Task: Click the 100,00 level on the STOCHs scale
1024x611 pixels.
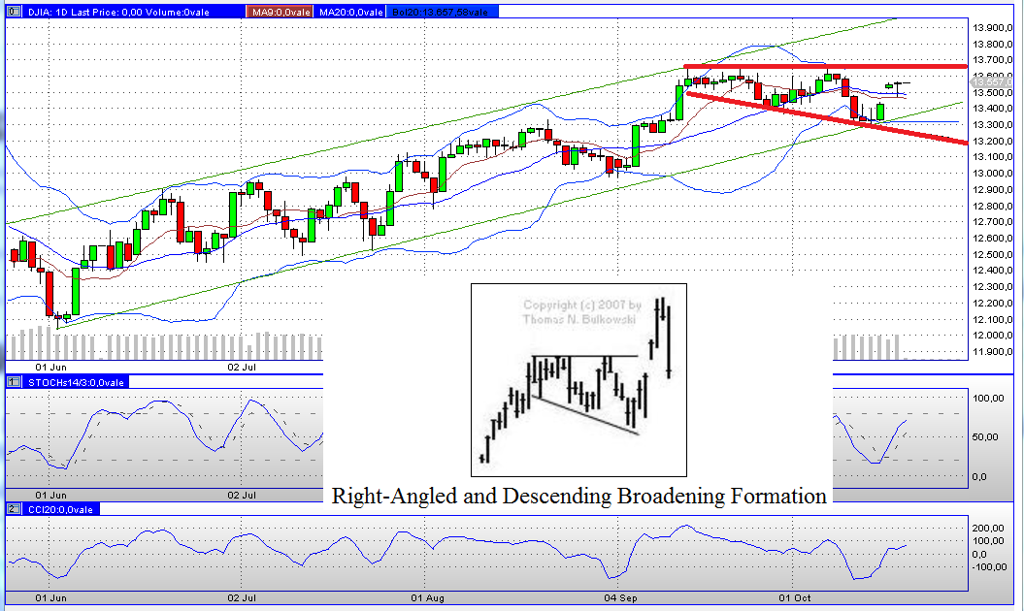Action: pyautogui.click(x=988, y=399)
